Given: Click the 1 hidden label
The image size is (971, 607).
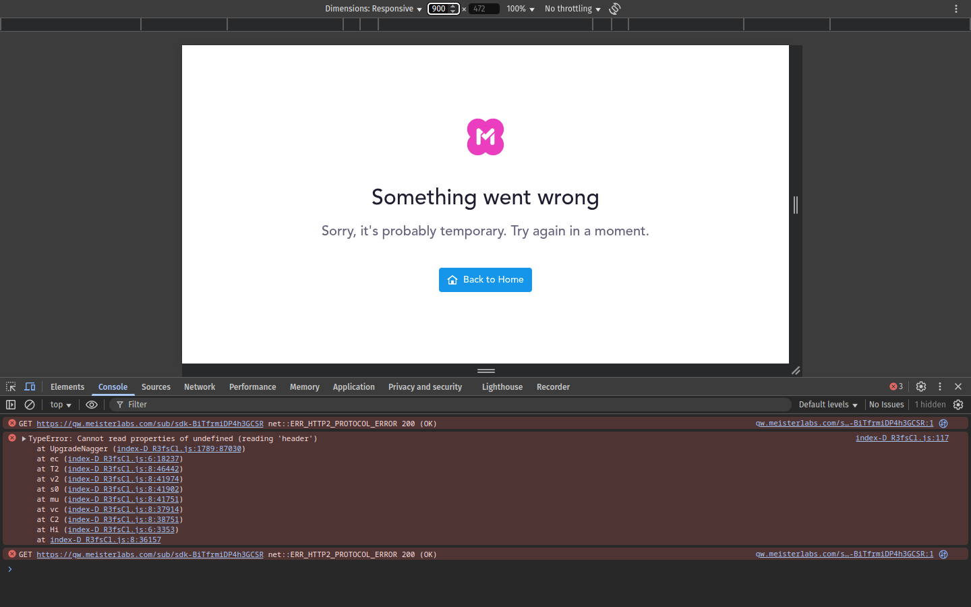Looking at the screenshot, I should click(930, 405).
